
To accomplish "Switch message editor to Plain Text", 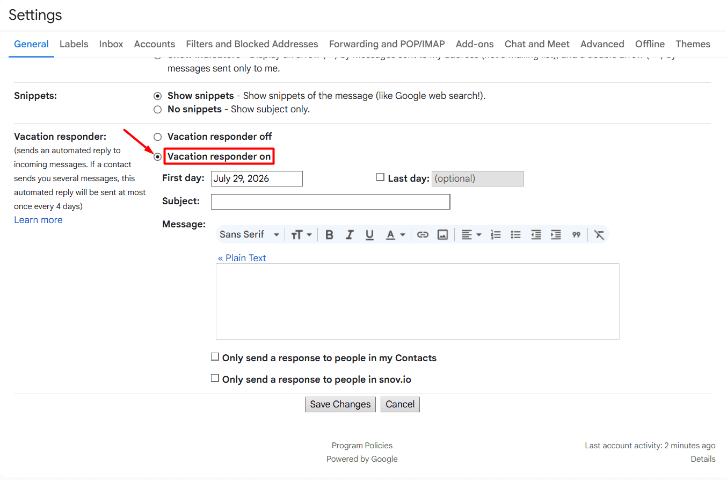I will (242, 258).
